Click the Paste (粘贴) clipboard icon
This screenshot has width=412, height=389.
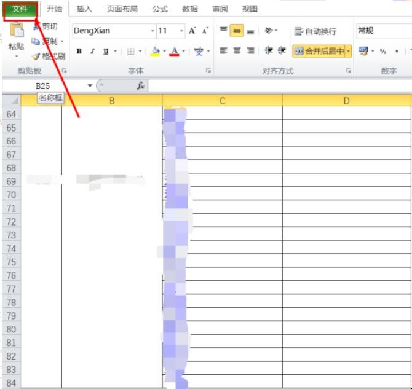coord(16,31)
